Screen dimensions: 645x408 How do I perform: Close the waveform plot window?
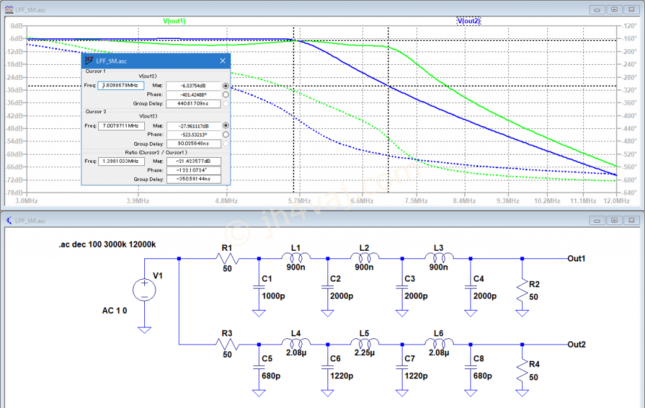click(x=631, y=9)
